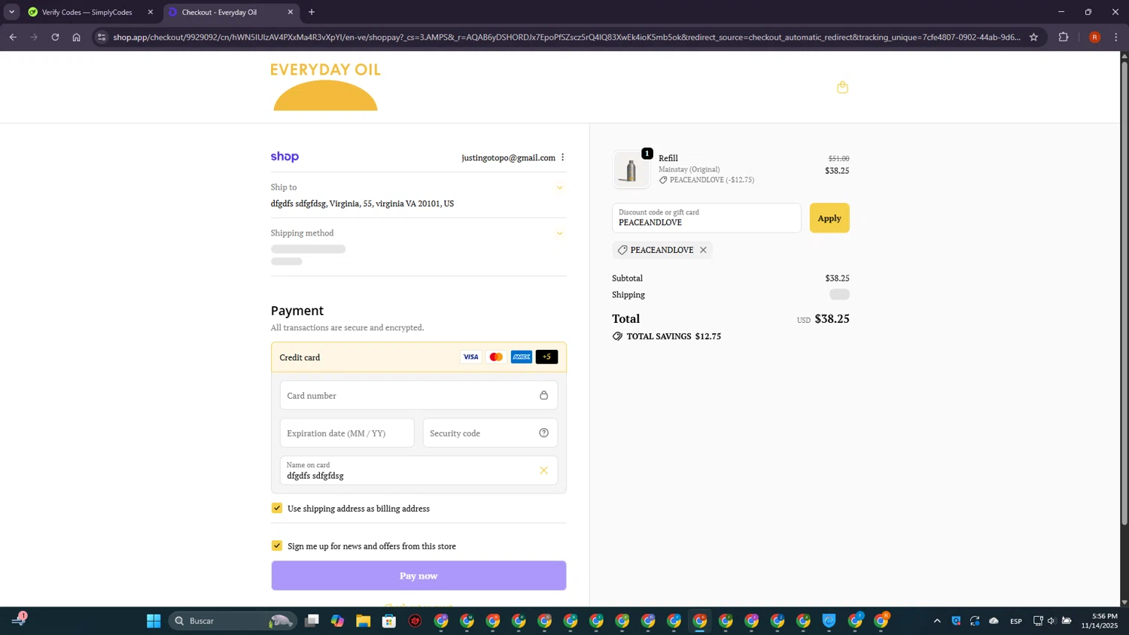
Task: Open the tab search dropdown
Action: (11, 12)
